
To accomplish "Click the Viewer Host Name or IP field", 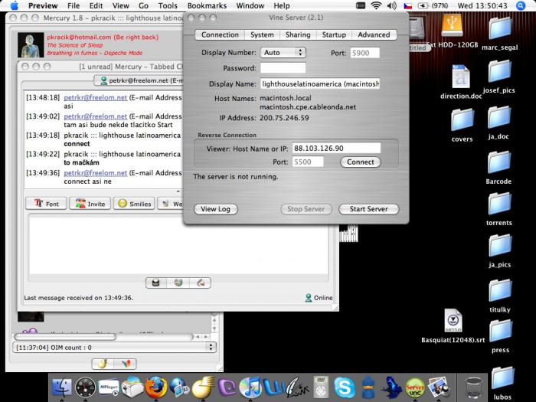I will pyautogui.click(x=336, y=148).
